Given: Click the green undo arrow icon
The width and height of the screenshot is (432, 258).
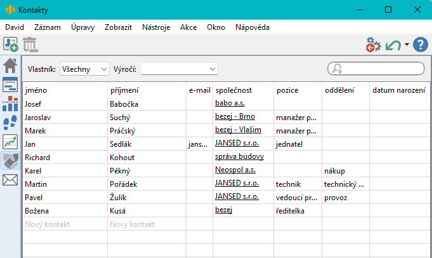Looking at the screenshot, I should [393, 44].
